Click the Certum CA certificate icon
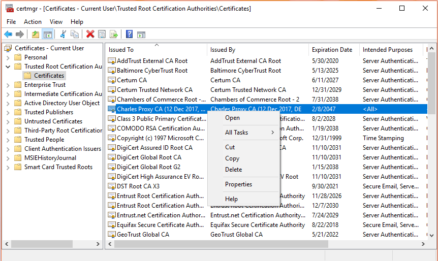 [x=112, y=80]
